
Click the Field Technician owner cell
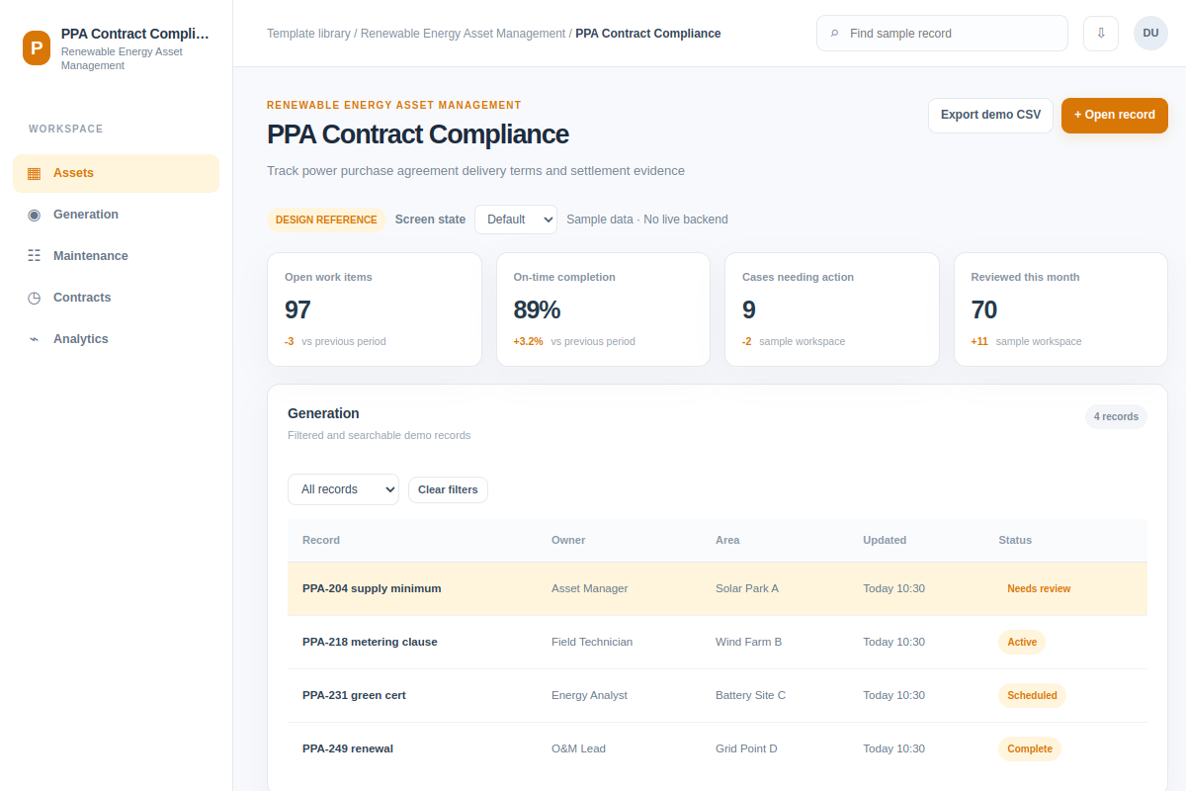pos(592,642)
